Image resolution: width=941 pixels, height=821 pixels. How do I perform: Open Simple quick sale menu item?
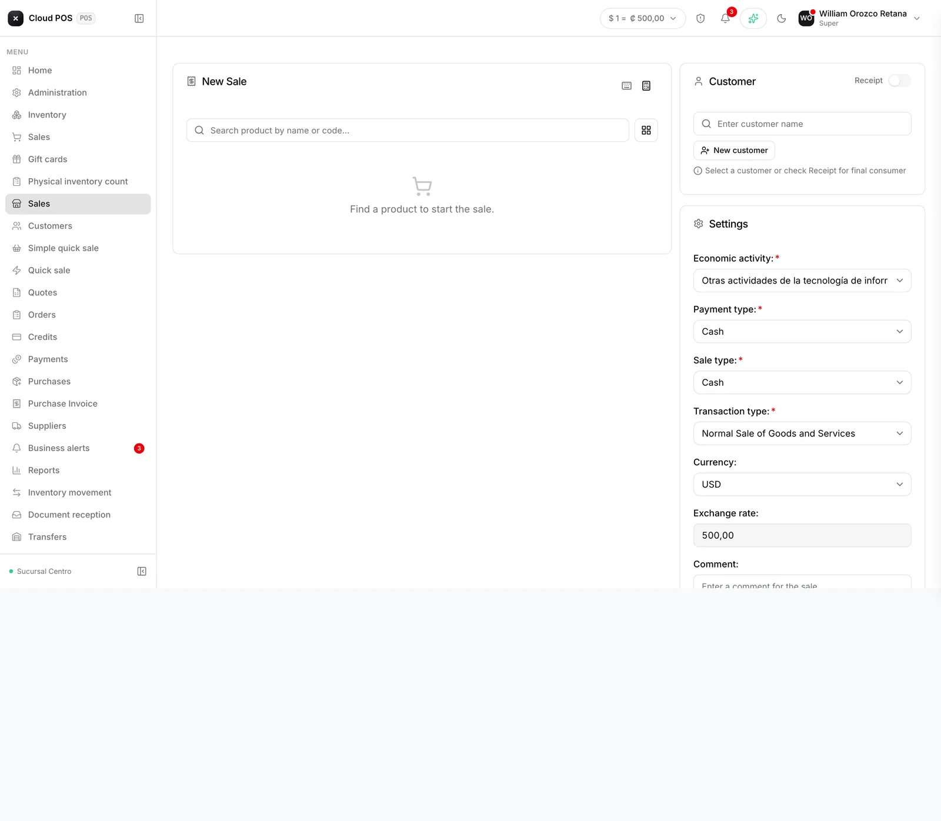78,248
